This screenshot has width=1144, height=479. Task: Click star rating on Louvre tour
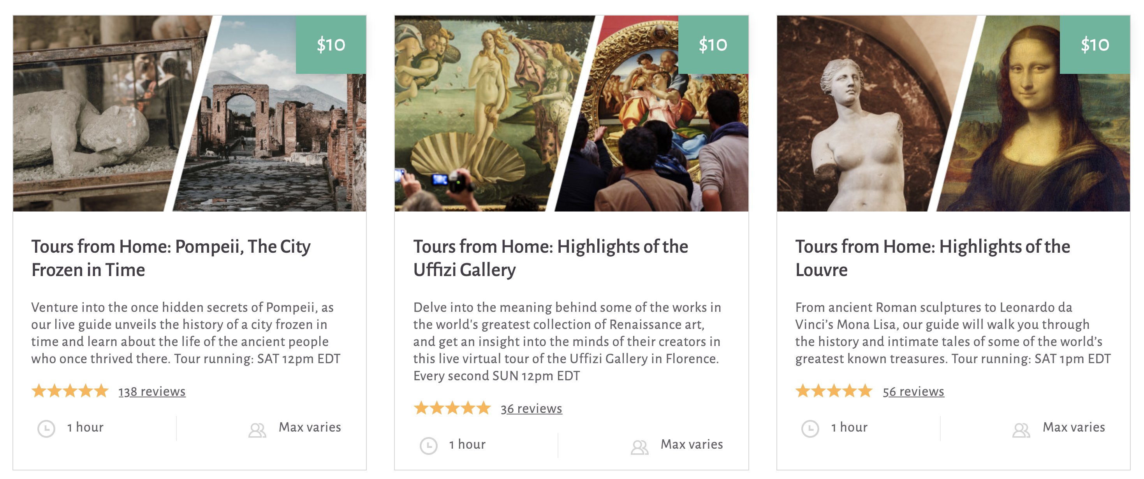(x=834, y=391)
